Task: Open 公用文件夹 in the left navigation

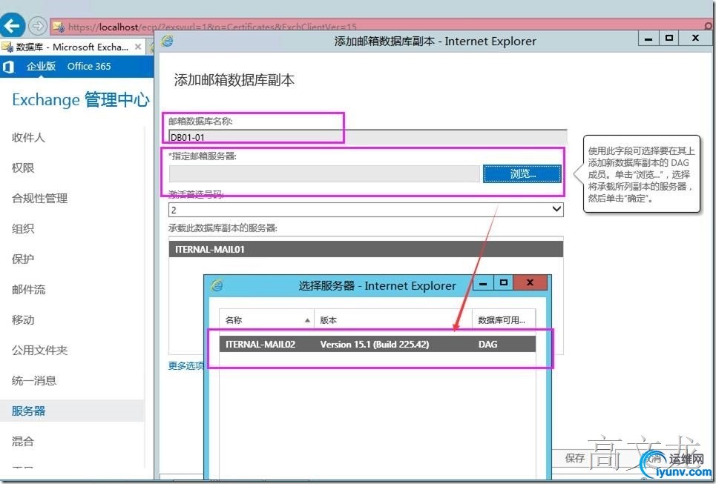Action: tap(40, 350)
